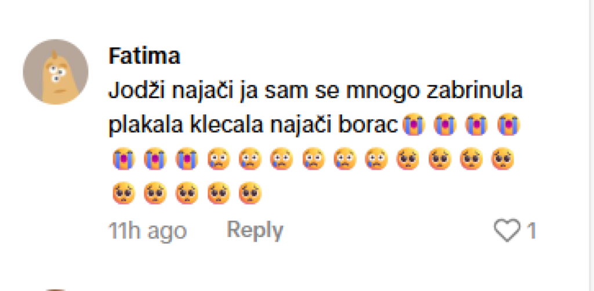Screen dimensions: 594x291
Task: Click the vertical scrollbar on the right edge
Action: pos(589,145)
